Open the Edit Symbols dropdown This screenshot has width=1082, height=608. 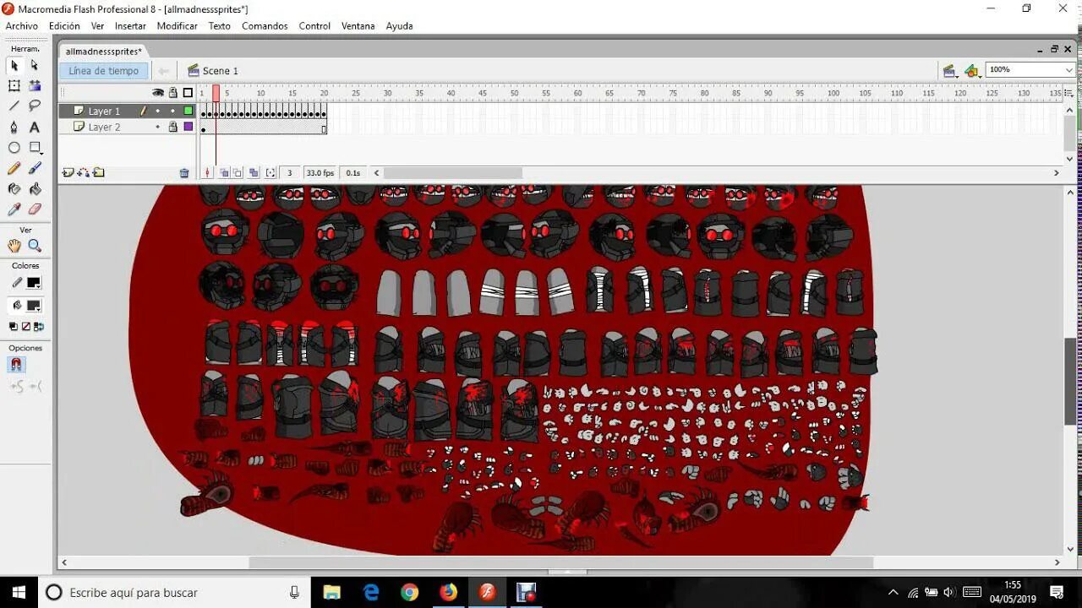pos(972,71)
